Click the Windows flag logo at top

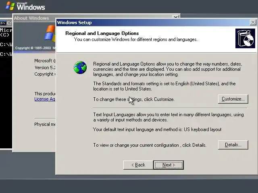[10, 6]
